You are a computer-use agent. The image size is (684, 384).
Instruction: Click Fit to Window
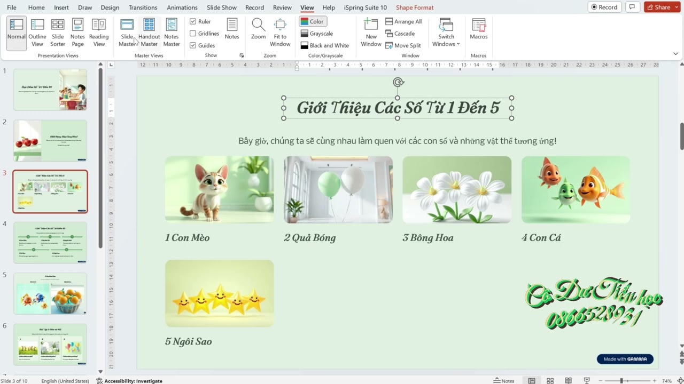coord(280,33)
